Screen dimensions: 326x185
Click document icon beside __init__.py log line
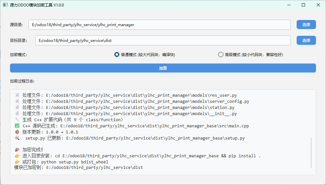[17, 113]
